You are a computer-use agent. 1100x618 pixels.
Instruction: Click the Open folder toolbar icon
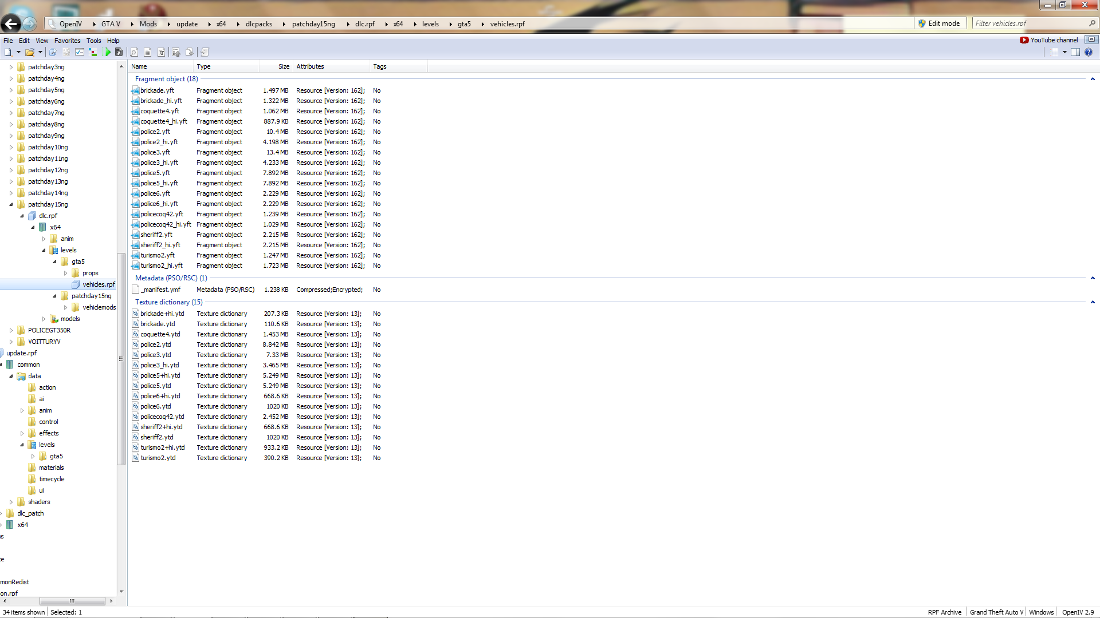tap(30, 52)
